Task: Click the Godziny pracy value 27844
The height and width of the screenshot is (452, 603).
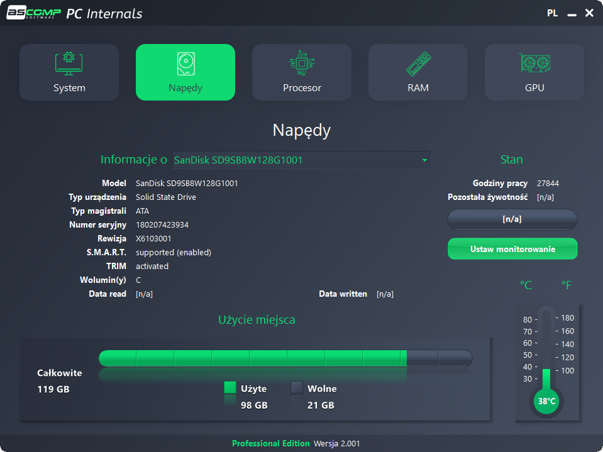Action: tap(548, 184)
